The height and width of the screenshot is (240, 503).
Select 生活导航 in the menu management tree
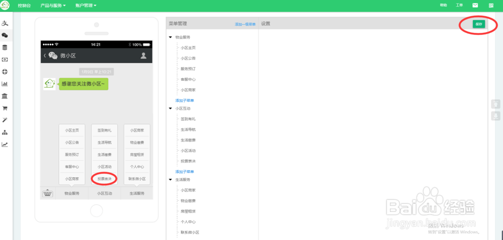click(188, 129)
